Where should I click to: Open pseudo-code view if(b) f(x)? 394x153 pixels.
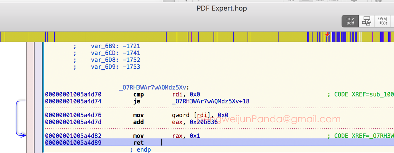coord(382,21)
